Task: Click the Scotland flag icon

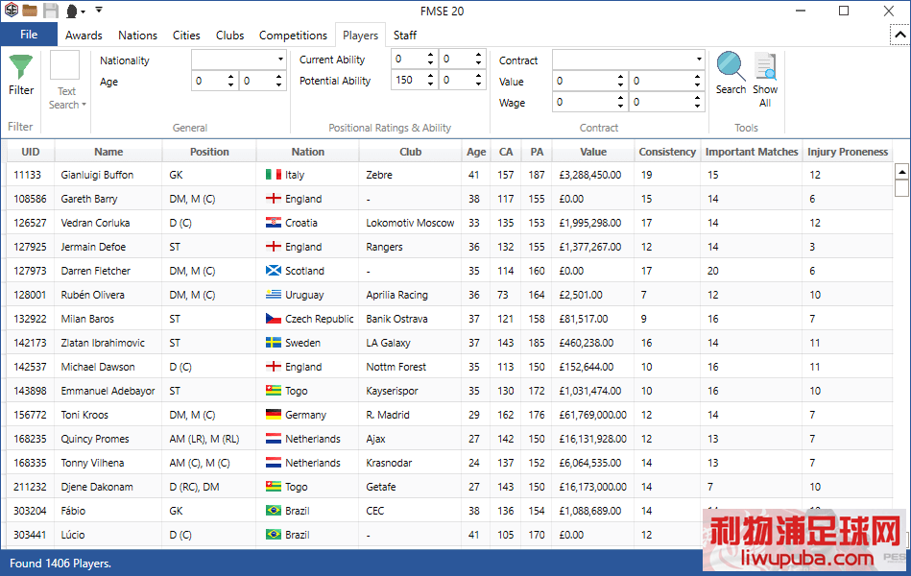Action: (x=274, y=271)
